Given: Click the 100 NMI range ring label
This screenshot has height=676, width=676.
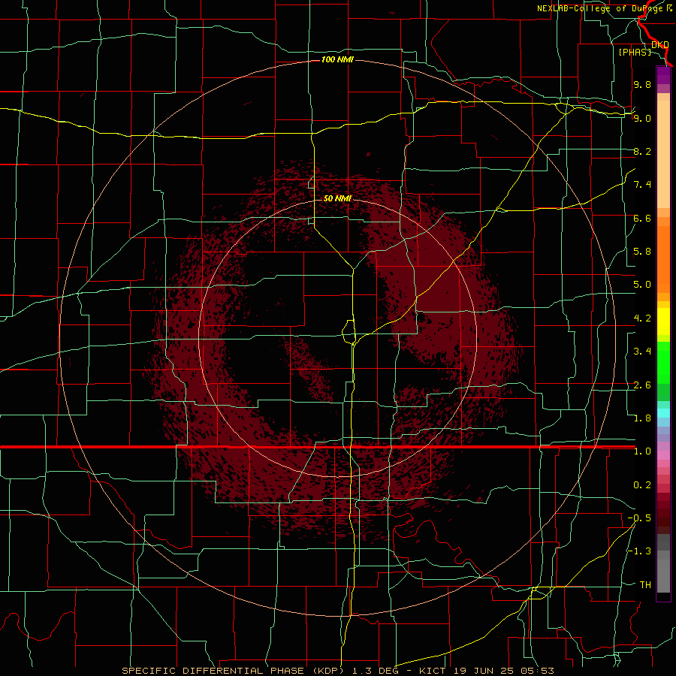Looking at the screenshot, I should (337, 59).
